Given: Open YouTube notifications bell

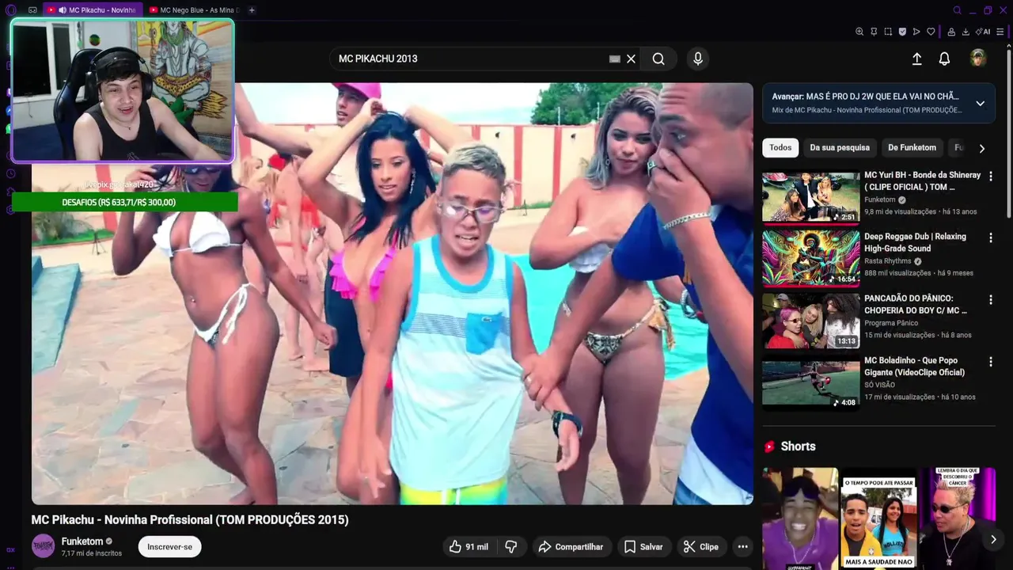Looking at the screenshot, I should tap(944, 59).
